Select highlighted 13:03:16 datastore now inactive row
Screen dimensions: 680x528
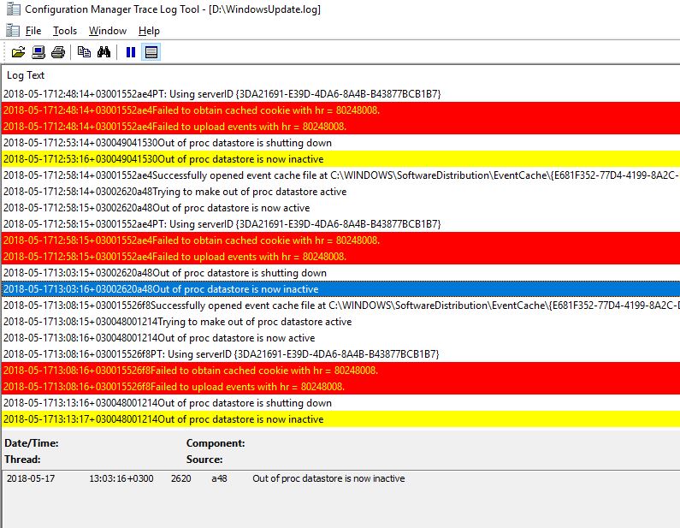340,289
